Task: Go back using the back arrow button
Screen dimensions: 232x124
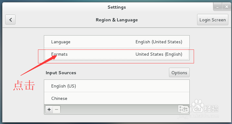Action: click(11, 20)
